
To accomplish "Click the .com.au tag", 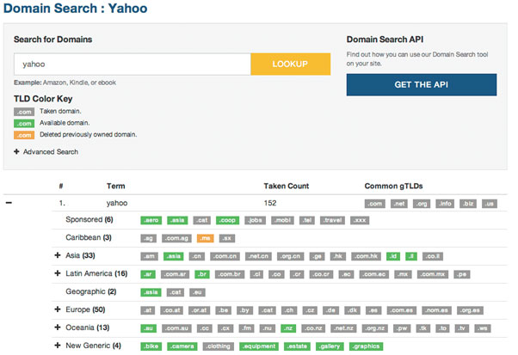I will coord(176,328).
